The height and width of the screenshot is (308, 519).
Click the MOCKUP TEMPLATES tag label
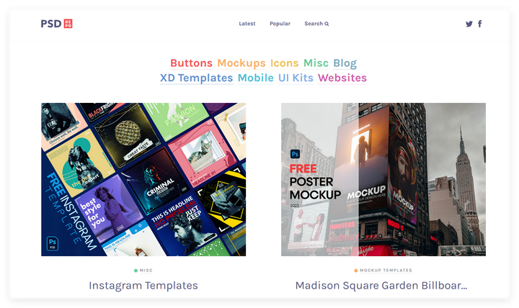386,271
